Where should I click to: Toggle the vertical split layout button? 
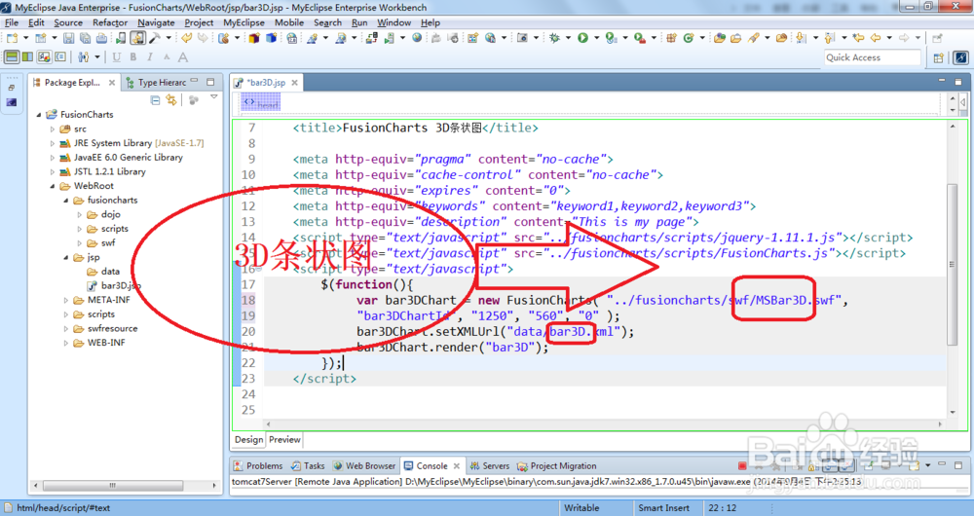click(x=27, y=56)
